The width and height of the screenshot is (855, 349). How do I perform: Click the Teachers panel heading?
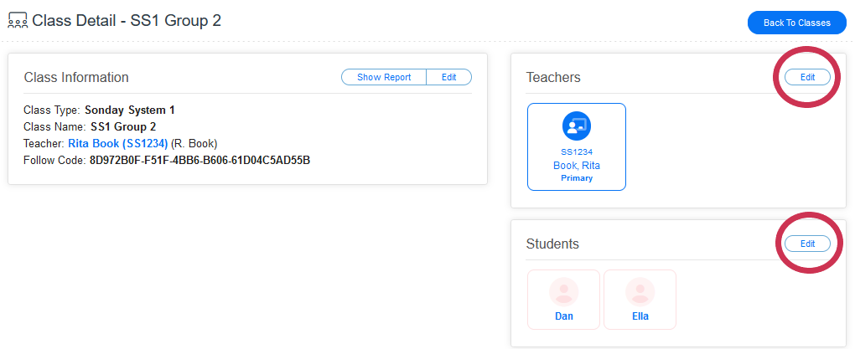point(553,77)
